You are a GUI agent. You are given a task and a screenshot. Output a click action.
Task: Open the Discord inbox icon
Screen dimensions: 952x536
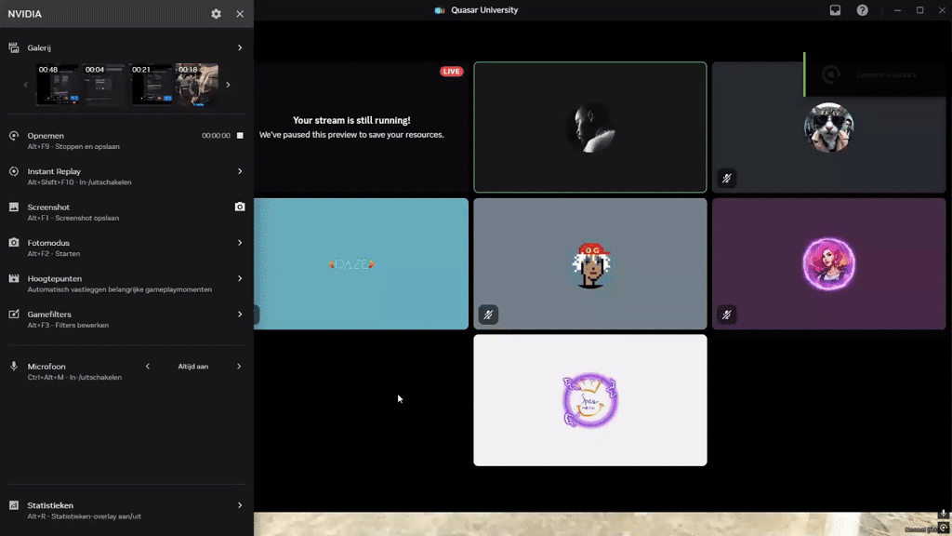[836, 10]
